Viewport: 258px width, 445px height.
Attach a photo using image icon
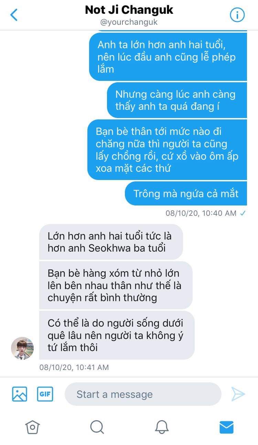[x=20, y=394]
